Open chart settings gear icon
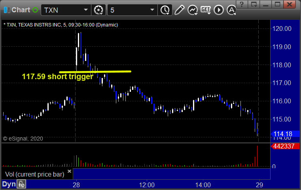The image size is (301, 190). 98,10
